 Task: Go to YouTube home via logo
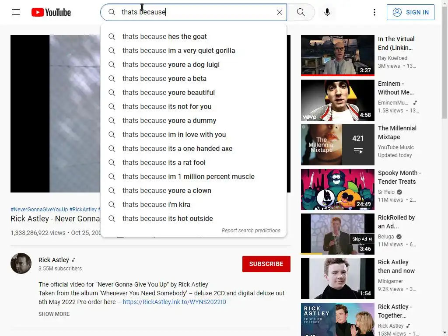(51, 12)
